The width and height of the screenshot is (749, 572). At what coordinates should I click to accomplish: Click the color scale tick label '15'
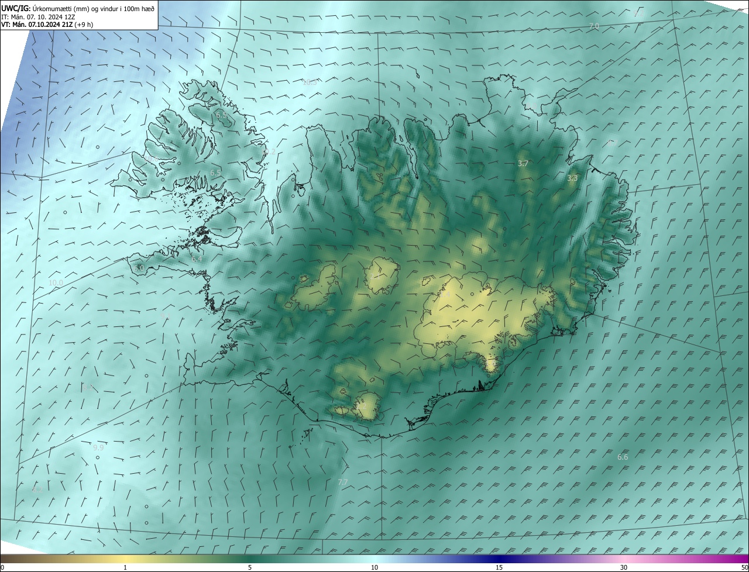pos(499,568)
